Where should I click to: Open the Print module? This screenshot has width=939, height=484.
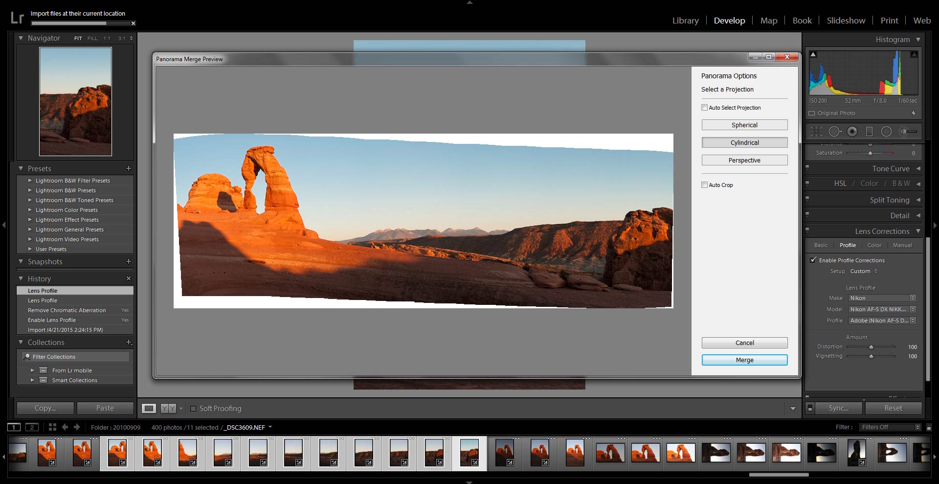[889, 21]
